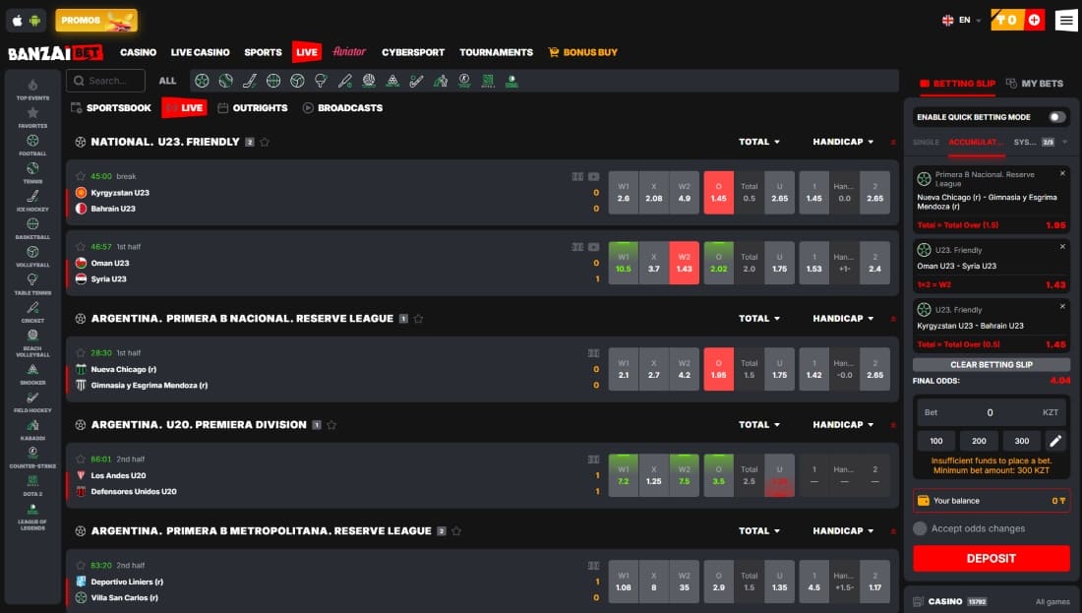Favorite the Los Andes U20 match
This screenshot has width=1082, height=613.
coord(80,460)
